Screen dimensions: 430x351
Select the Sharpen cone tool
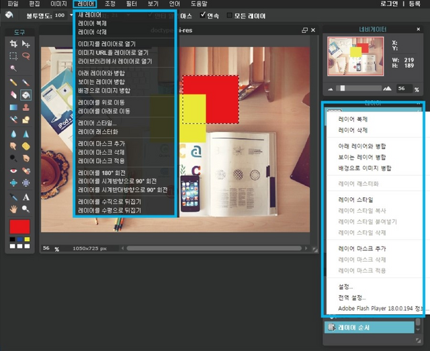[x=26, y=134]
